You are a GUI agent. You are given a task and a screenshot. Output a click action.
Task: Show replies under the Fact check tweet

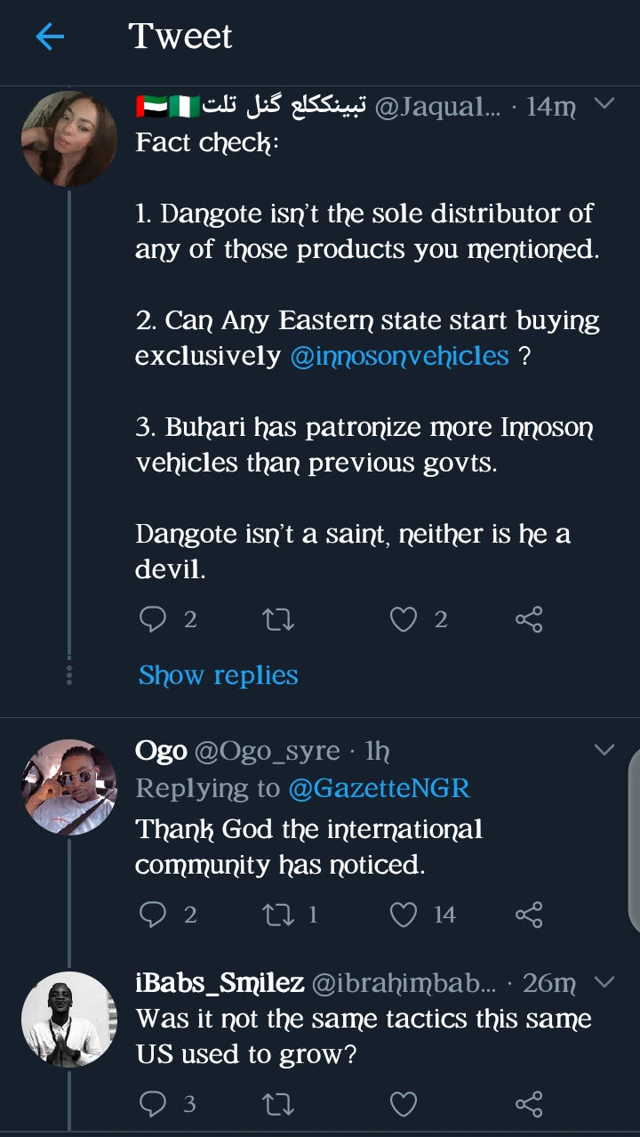[218, 675]
